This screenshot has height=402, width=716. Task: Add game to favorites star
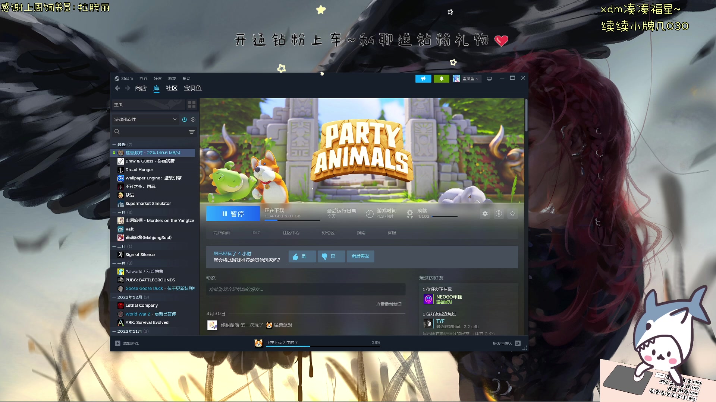[x=512, y=214]
